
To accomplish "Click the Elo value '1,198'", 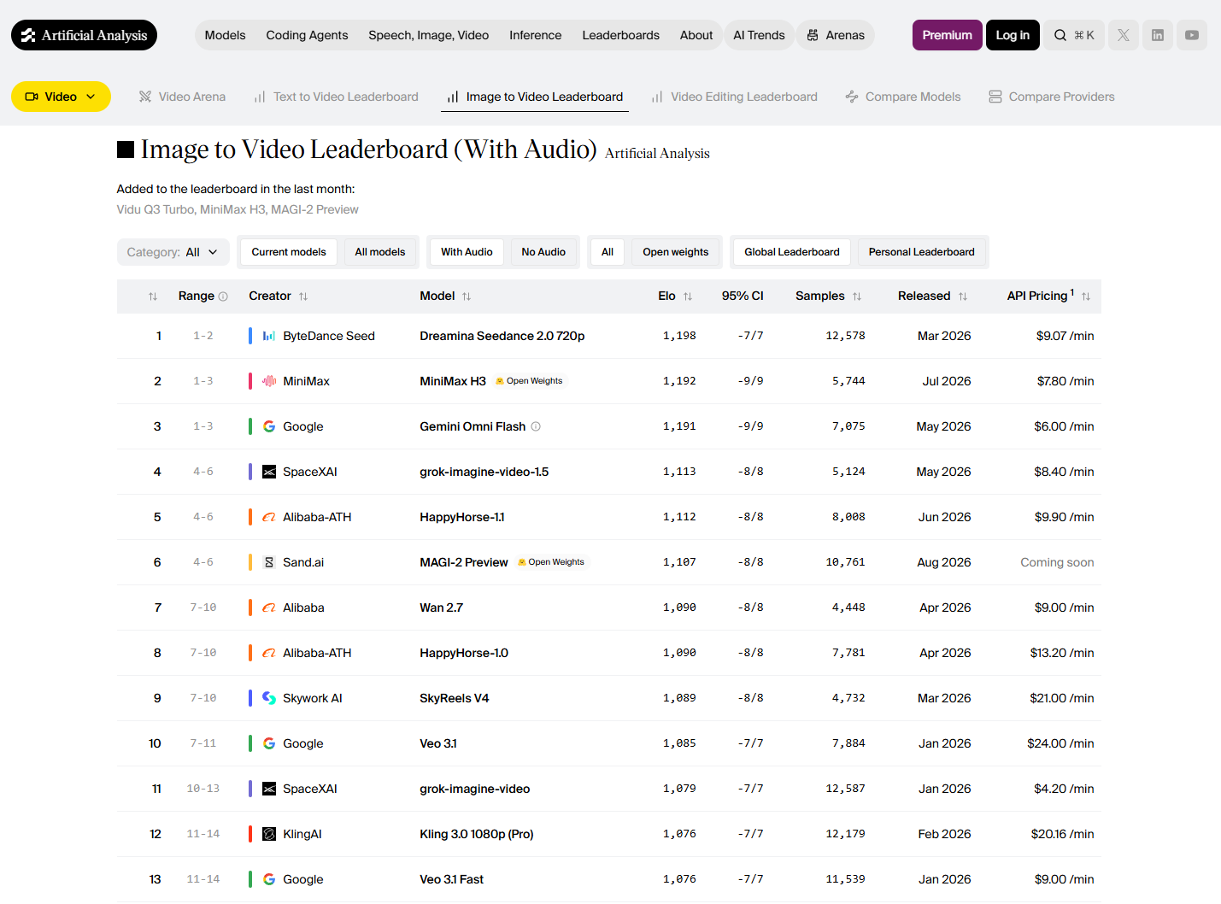I will pyautogui.click(x=679, y=336).
